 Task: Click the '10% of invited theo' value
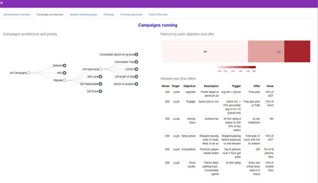tap(269, 167)
